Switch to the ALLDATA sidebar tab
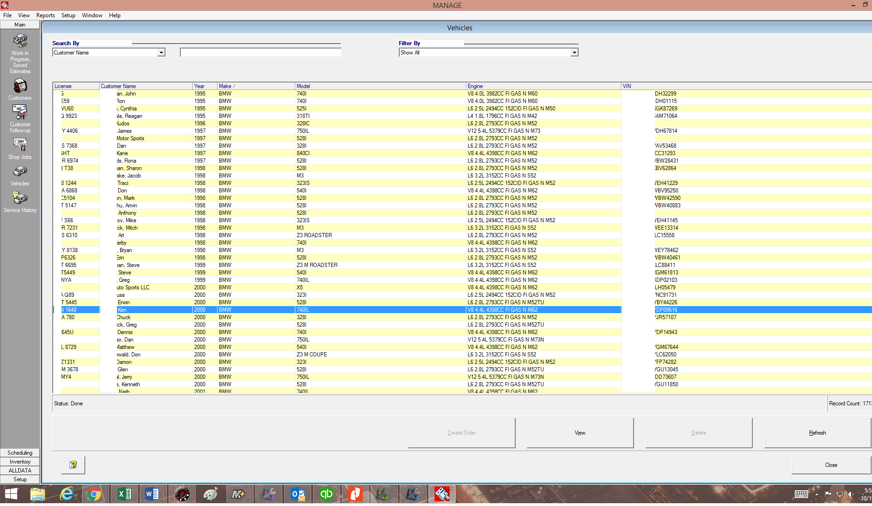Image resolution: width=872 pixels, height=506 pixels. [20, 471]
